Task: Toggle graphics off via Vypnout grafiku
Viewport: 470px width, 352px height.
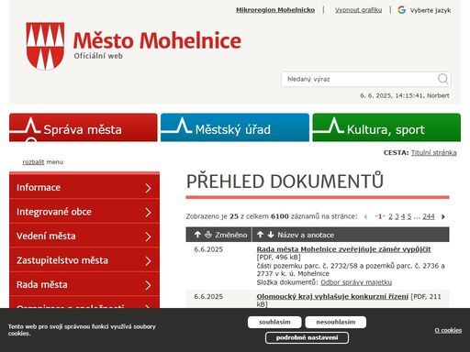Action: tap(358, 10)
